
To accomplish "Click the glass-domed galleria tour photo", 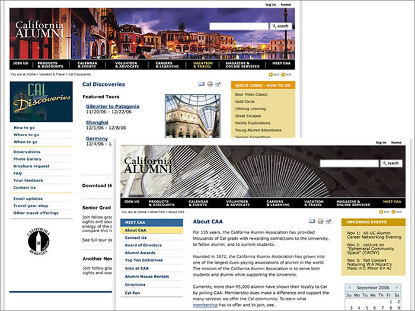I will 193,116.
